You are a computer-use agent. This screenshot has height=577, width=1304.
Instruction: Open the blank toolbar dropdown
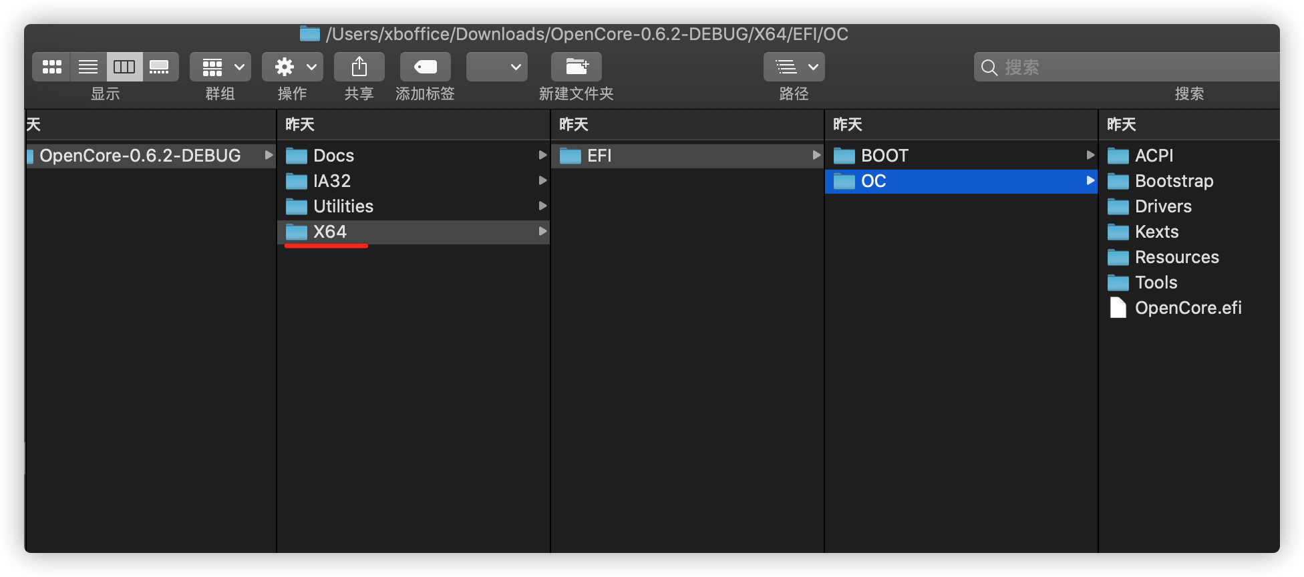[497, 67]
